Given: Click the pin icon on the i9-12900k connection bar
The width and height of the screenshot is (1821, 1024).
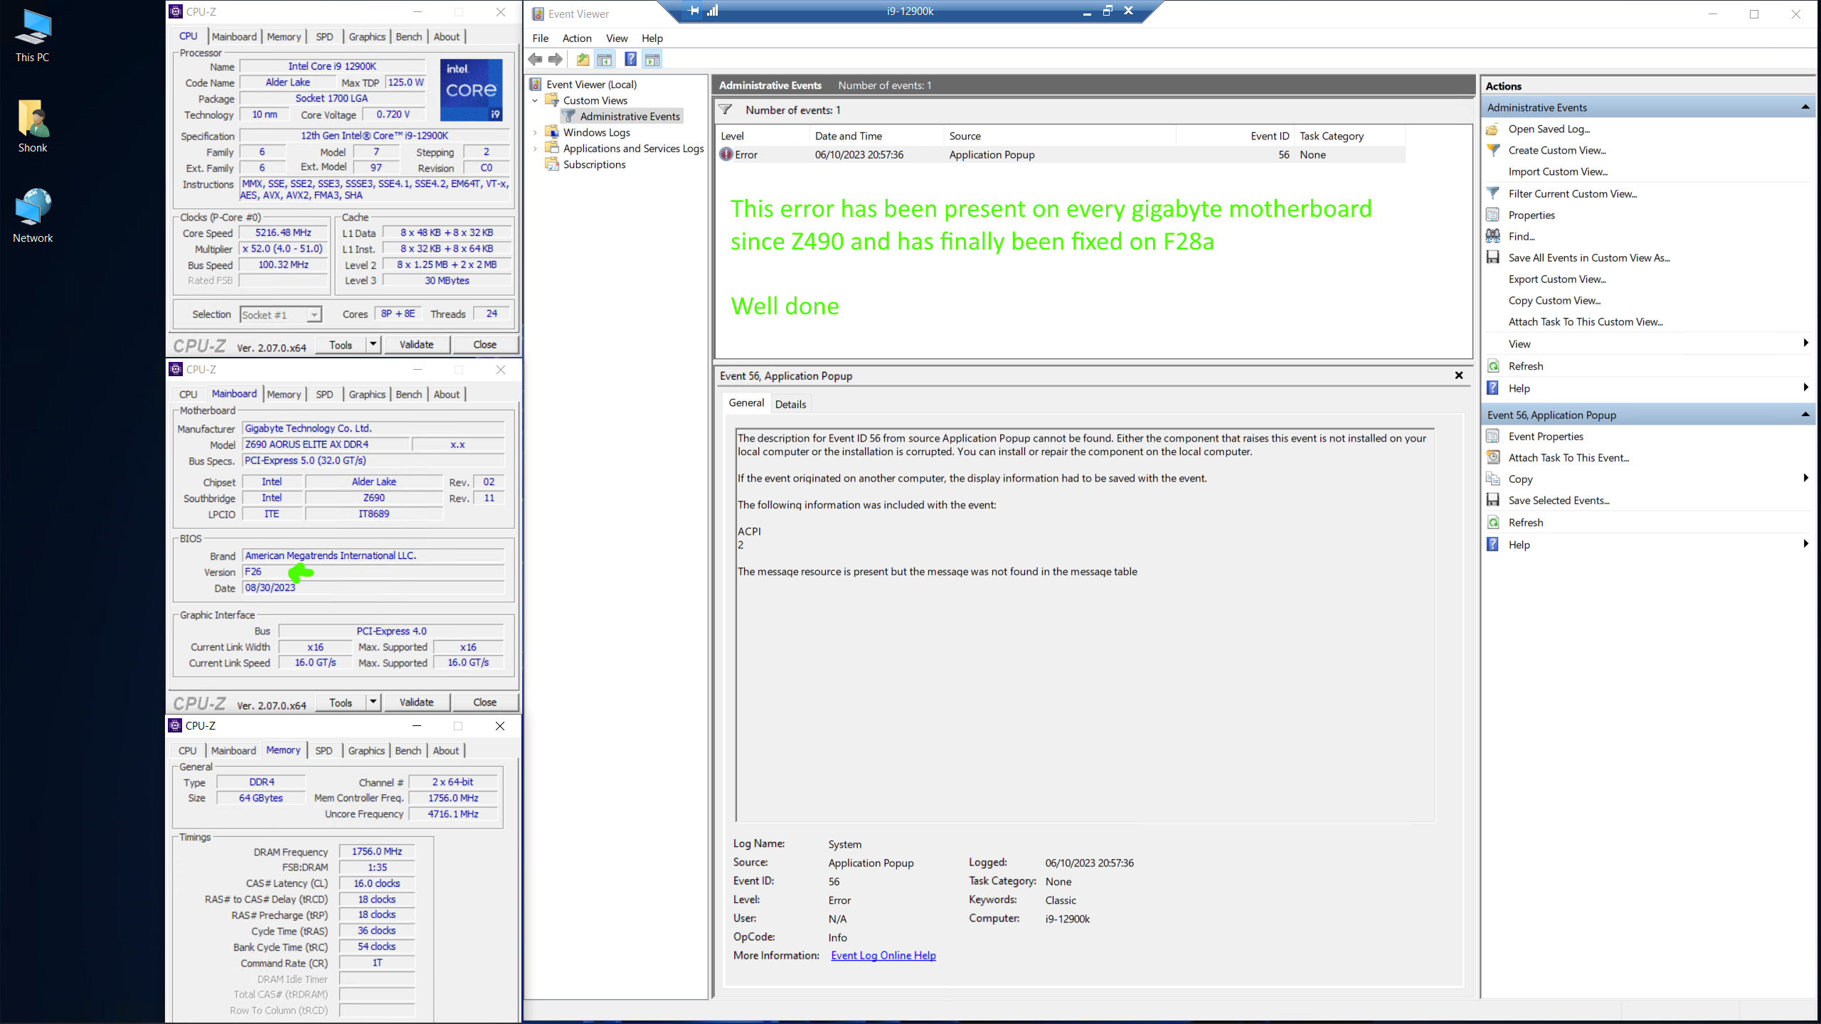Looking at the screenshot, I should [694, 11].
